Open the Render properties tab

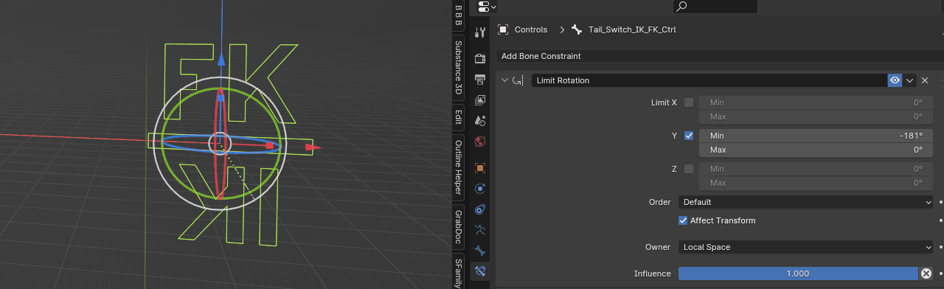point(480,58)
